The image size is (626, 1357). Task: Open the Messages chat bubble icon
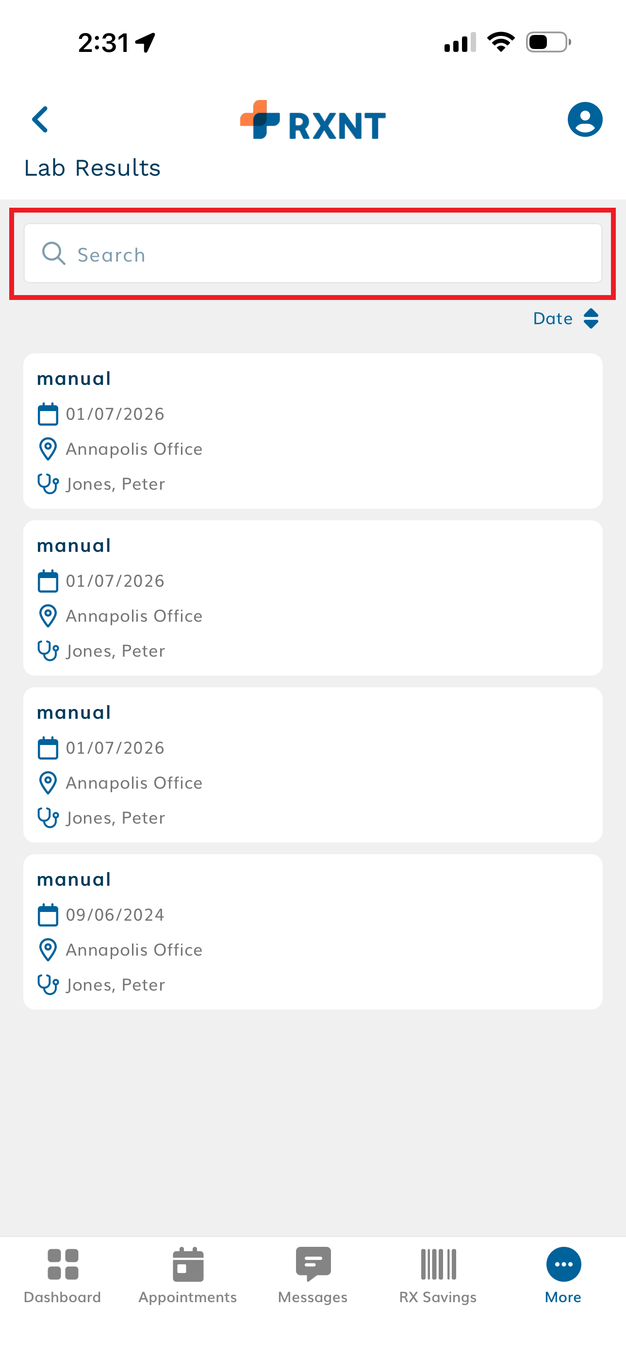pyautogui.click(x=313, y=1263)
